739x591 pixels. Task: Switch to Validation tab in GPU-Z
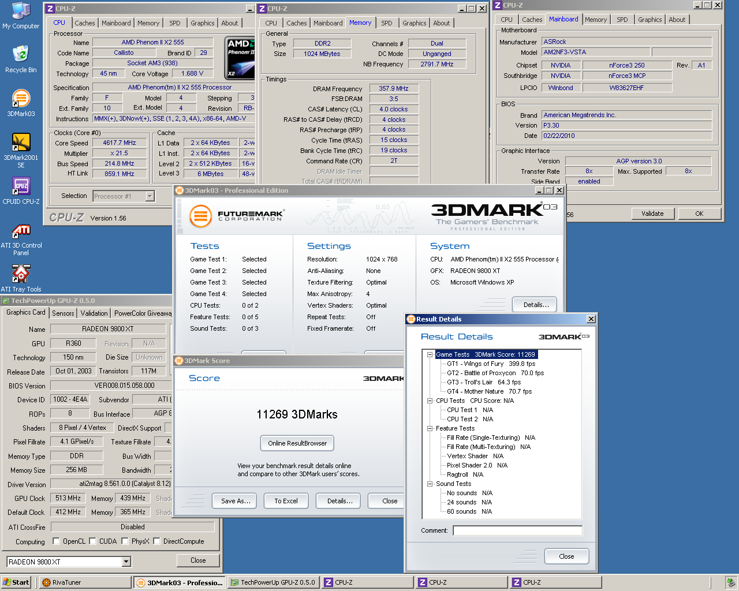click(x=94, y=313)
